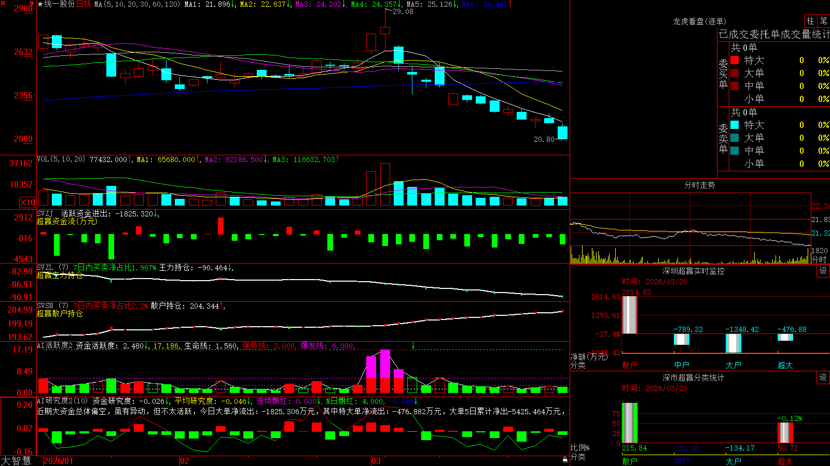Click the 215.84 value under the 散户 bar
The height and width of the screenshot is (466, 830).
tap(634, 448)
